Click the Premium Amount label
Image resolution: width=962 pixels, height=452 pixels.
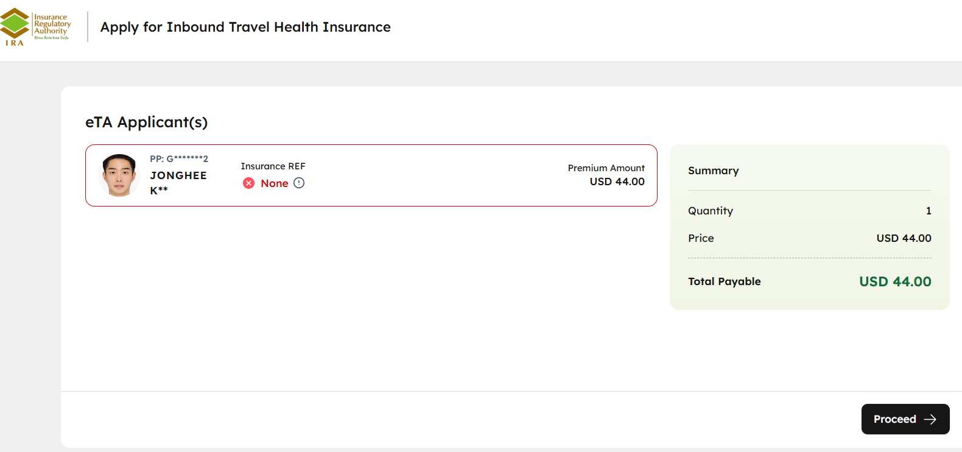[x=606, y=168]
